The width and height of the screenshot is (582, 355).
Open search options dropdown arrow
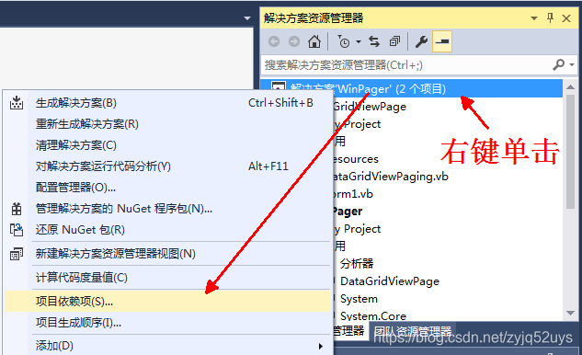click(572, 65)
